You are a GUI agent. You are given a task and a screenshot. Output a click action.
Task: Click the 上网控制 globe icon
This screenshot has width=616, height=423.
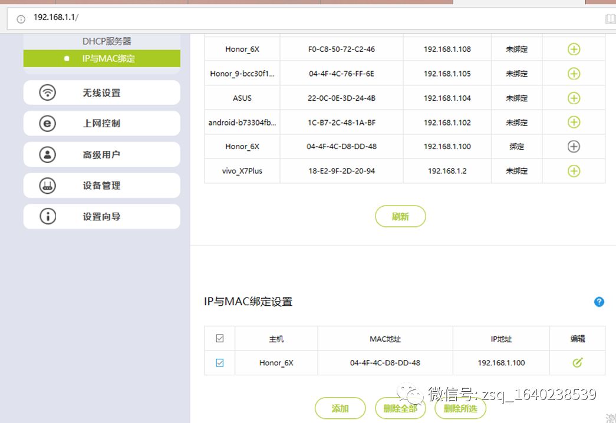pyautogui.click(x=47, y=123)
